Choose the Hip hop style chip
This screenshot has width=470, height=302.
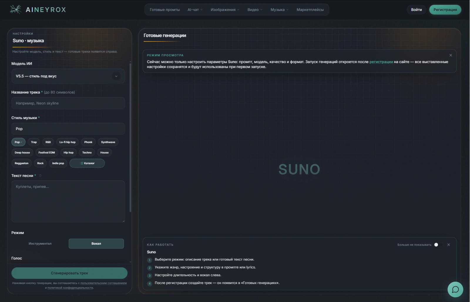(x=68, y=153)
